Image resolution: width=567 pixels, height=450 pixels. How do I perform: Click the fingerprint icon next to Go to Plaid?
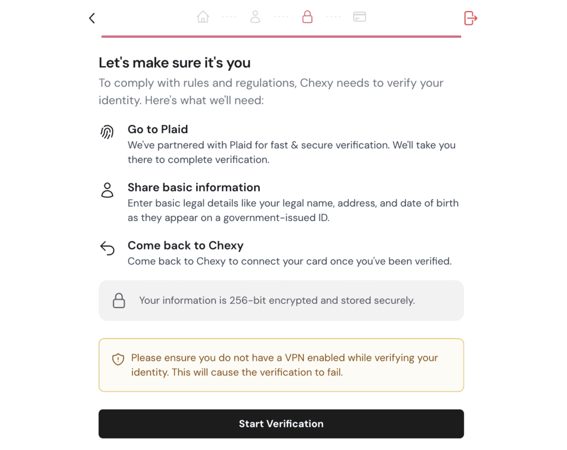[x=107, y=132]
